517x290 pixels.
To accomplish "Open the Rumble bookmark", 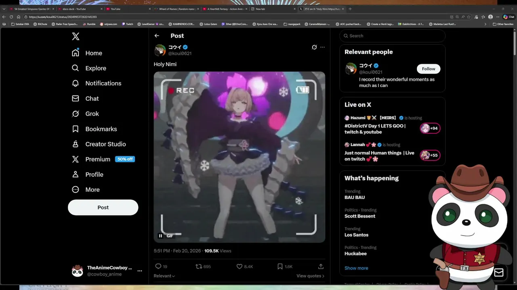I will [89, 24].
